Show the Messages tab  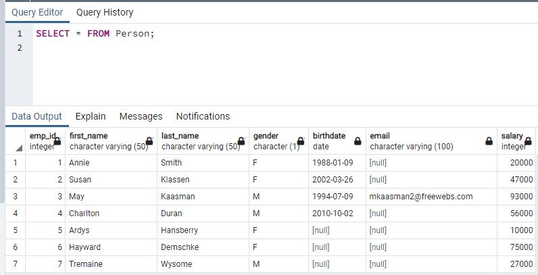pyautogui.click(x=141, y=116)
